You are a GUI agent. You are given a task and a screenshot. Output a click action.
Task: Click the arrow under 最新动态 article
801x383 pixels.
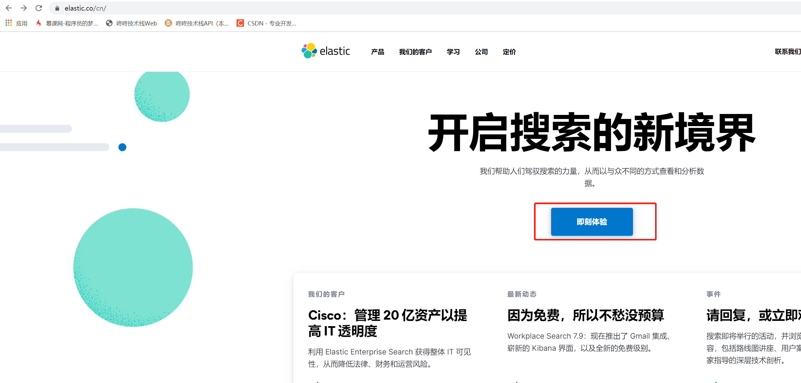(516, 382)
